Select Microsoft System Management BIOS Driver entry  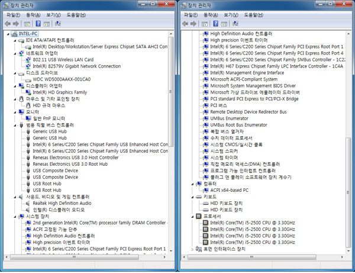(x=253, y=86)
